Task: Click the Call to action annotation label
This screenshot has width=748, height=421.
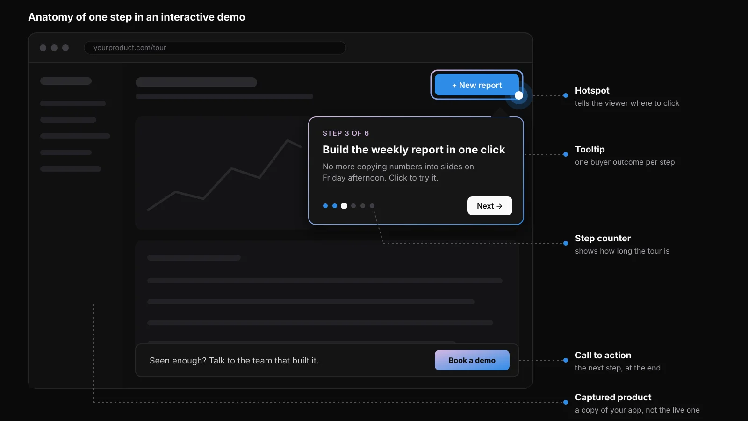Action: [x=603, y=355]
